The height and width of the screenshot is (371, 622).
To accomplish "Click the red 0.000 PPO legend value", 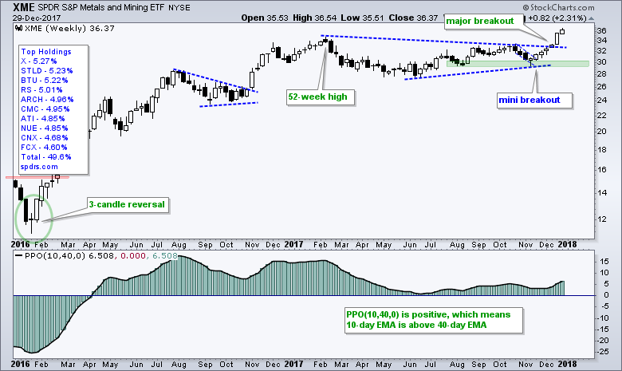I will [x=133, y=255].
